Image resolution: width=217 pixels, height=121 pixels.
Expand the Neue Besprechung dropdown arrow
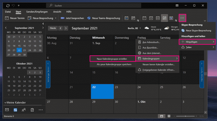(55, 18)
